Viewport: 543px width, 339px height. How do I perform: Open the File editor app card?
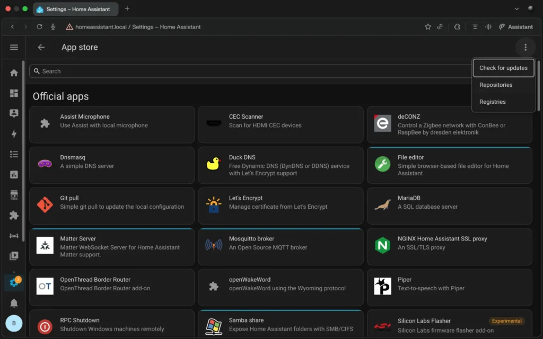click(450, 165)
